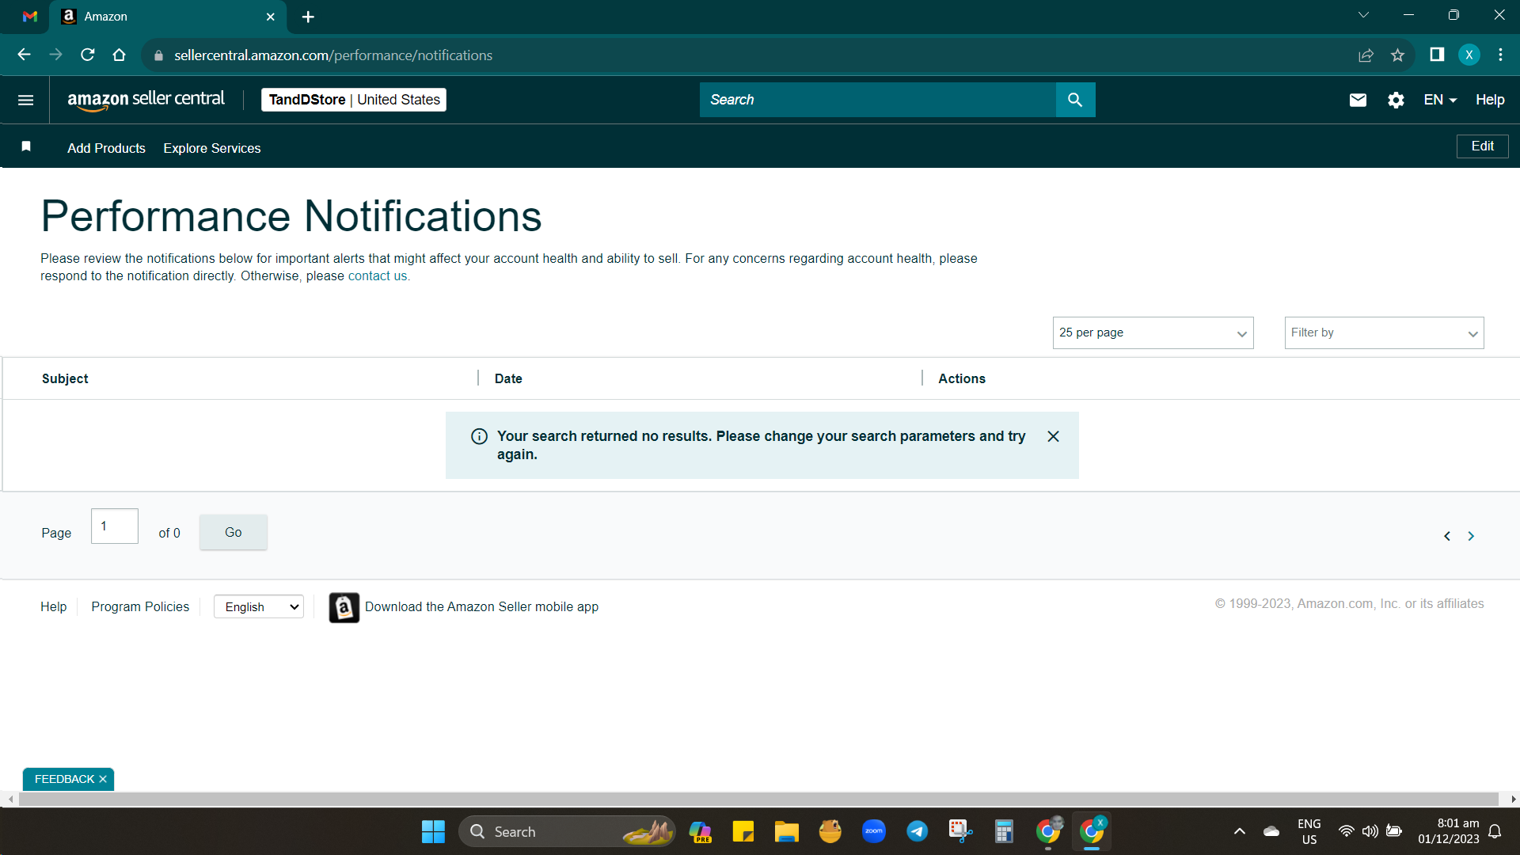The height and width of the screenshot is (855, 1520).
Task: Open footer Help link
Action: tap(53, 606)
